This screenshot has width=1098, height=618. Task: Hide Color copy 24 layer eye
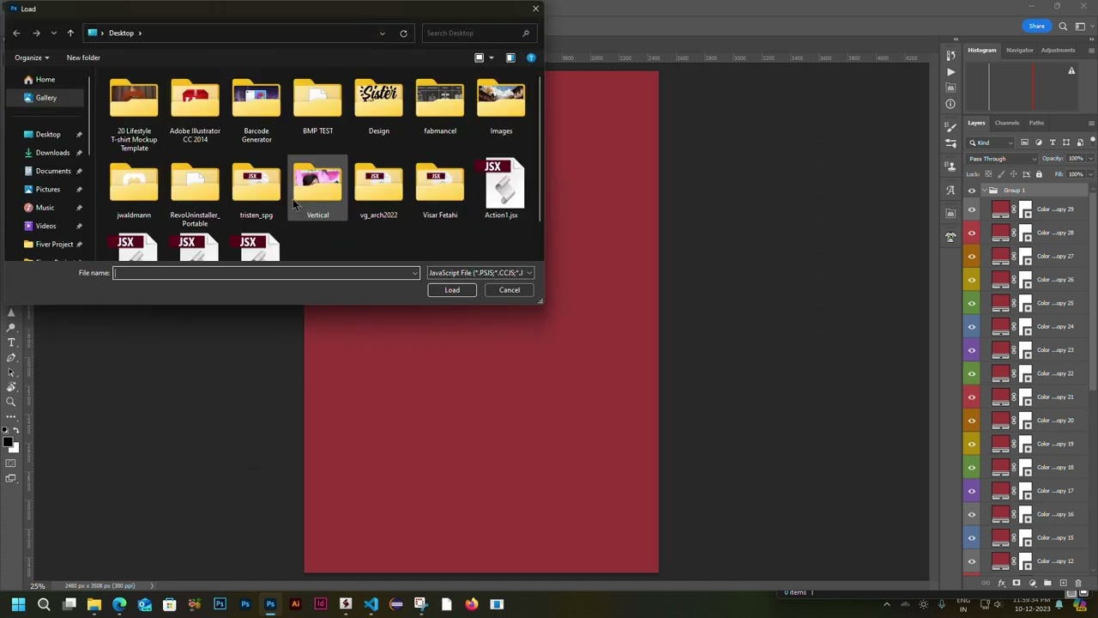pos(972,326)
